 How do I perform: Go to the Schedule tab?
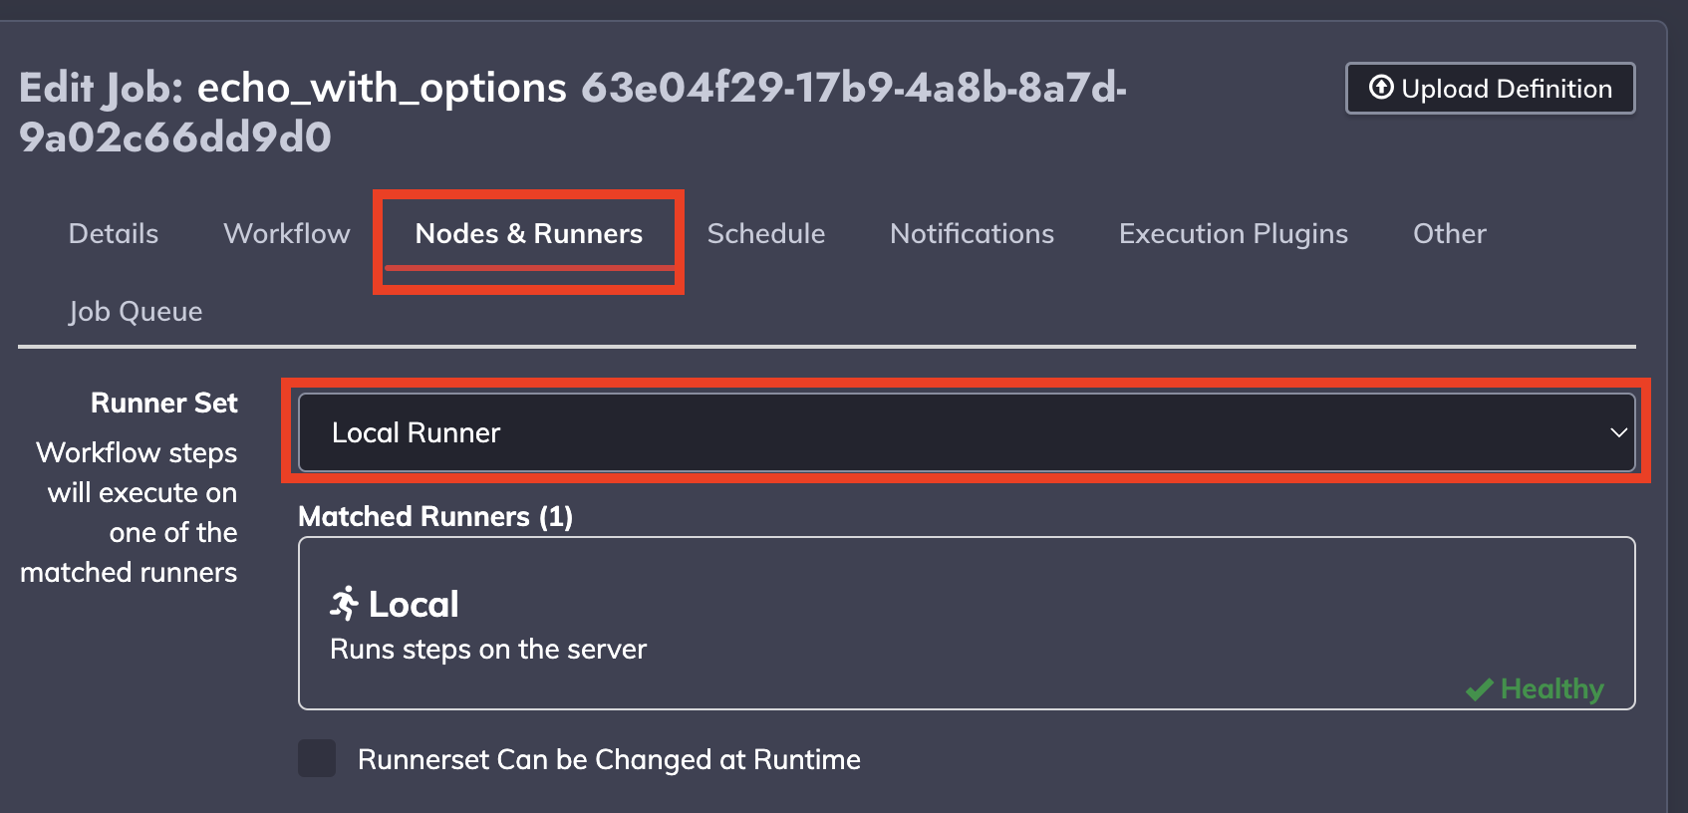click(766, 233)
